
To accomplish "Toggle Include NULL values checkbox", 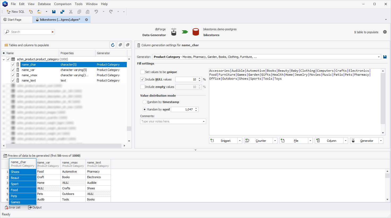I will click(x=142, y=79).
